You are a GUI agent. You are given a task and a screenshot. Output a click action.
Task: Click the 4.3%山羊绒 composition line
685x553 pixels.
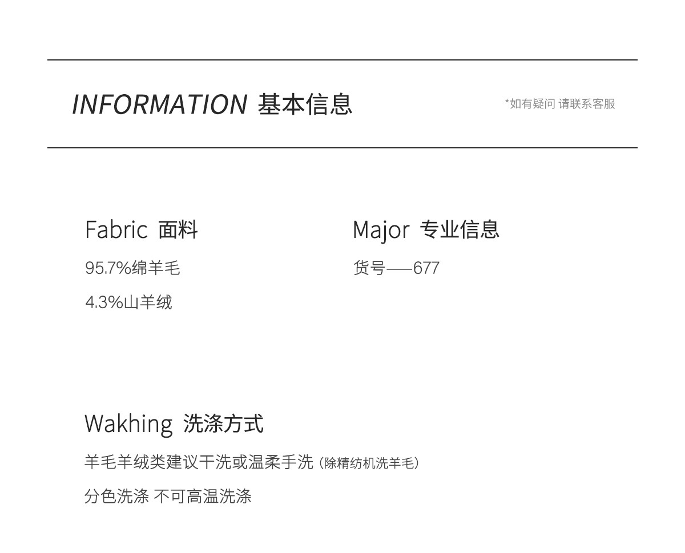coord(128,302)
